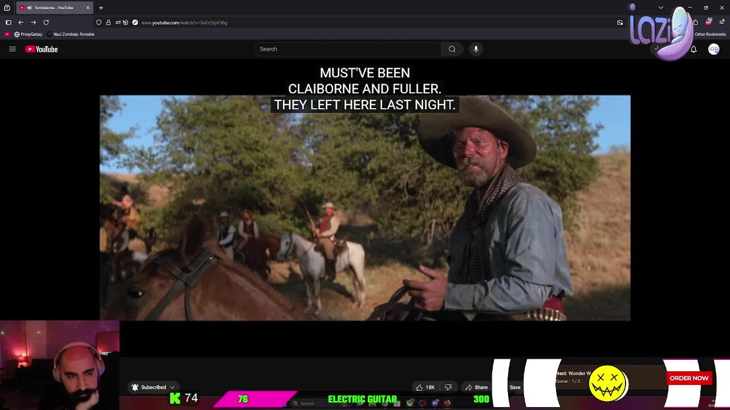Open the ProxyGalaxy bookmark
This screenshot has height=410, width=730.
coord(28,34)
